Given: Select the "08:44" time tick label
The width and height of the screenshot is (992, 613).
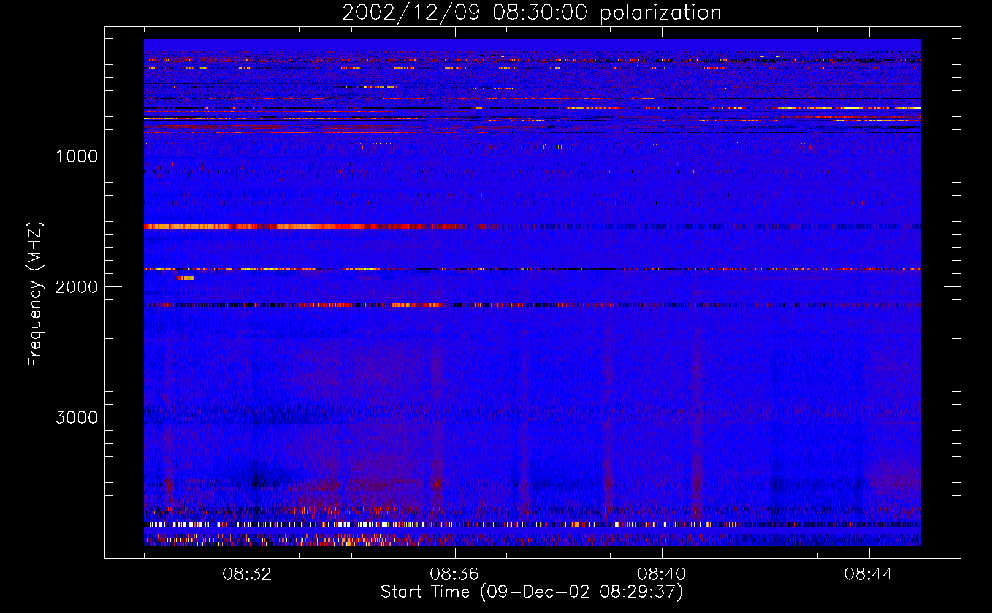Looking at the screenshot, I should coord(869,574).
